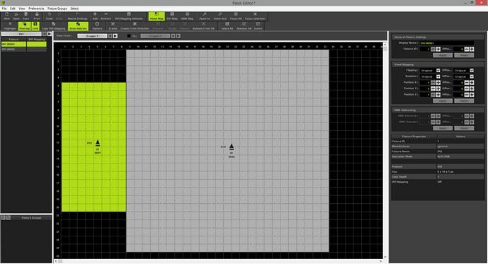
Task: Increase Position Y with the plus stepper
Action: pos(438,88)
